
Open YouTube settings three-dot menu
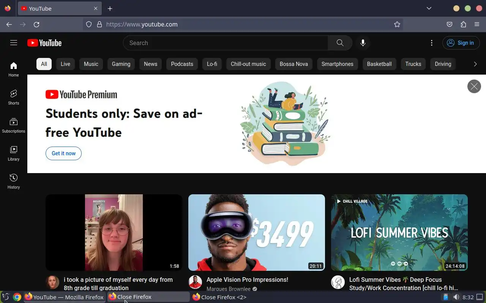pyautogui.click(x=432, y=43)
